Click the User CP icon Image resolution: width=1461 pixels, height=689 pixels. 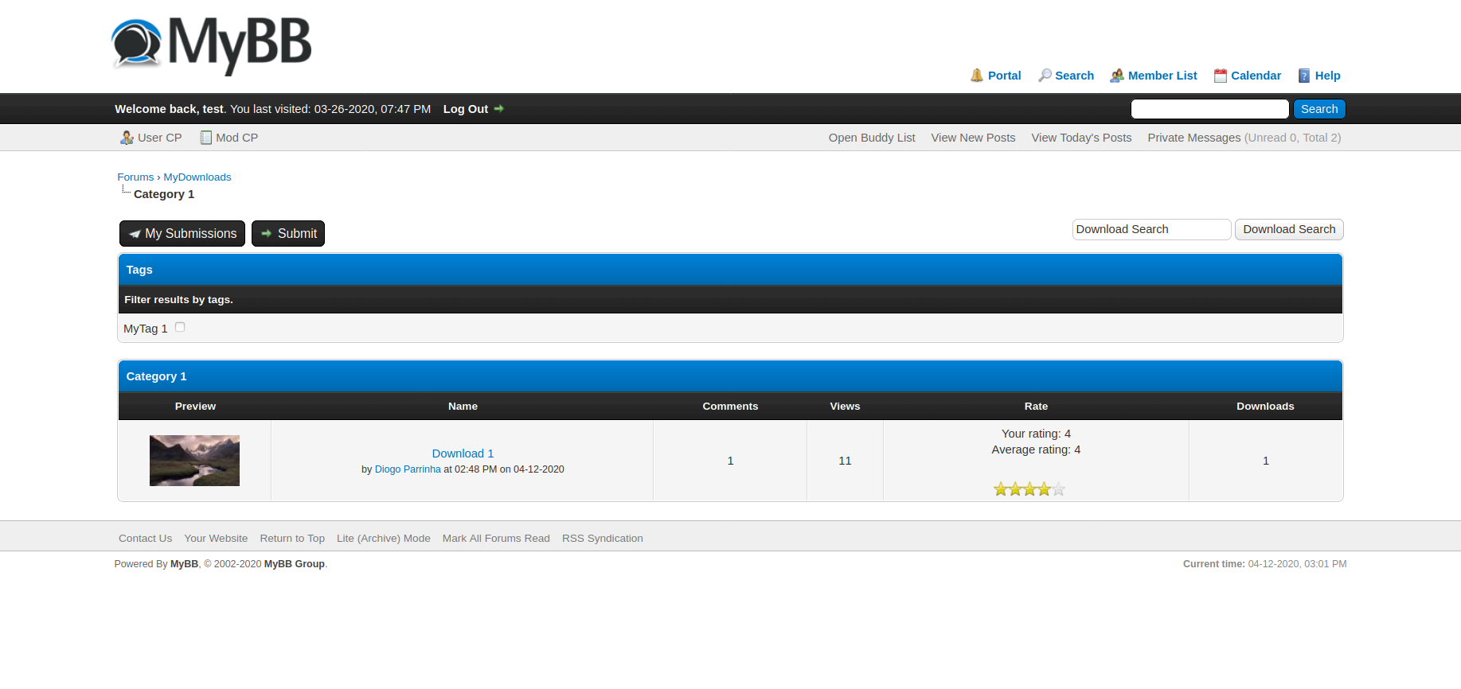click(x=127, y=138)
